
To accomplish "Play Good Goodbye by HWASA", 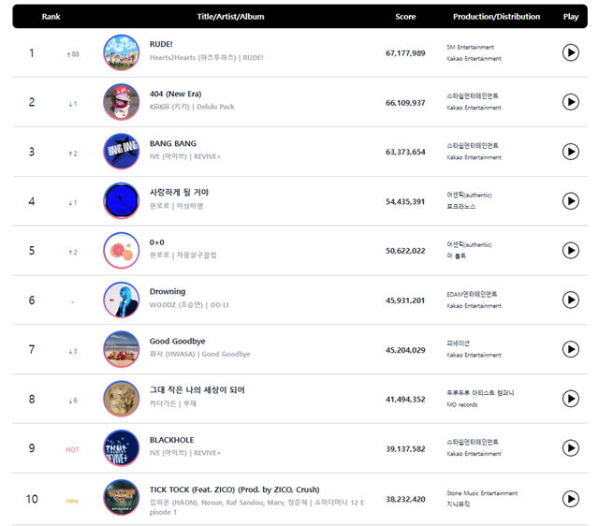I will click(x=570, y=349).
